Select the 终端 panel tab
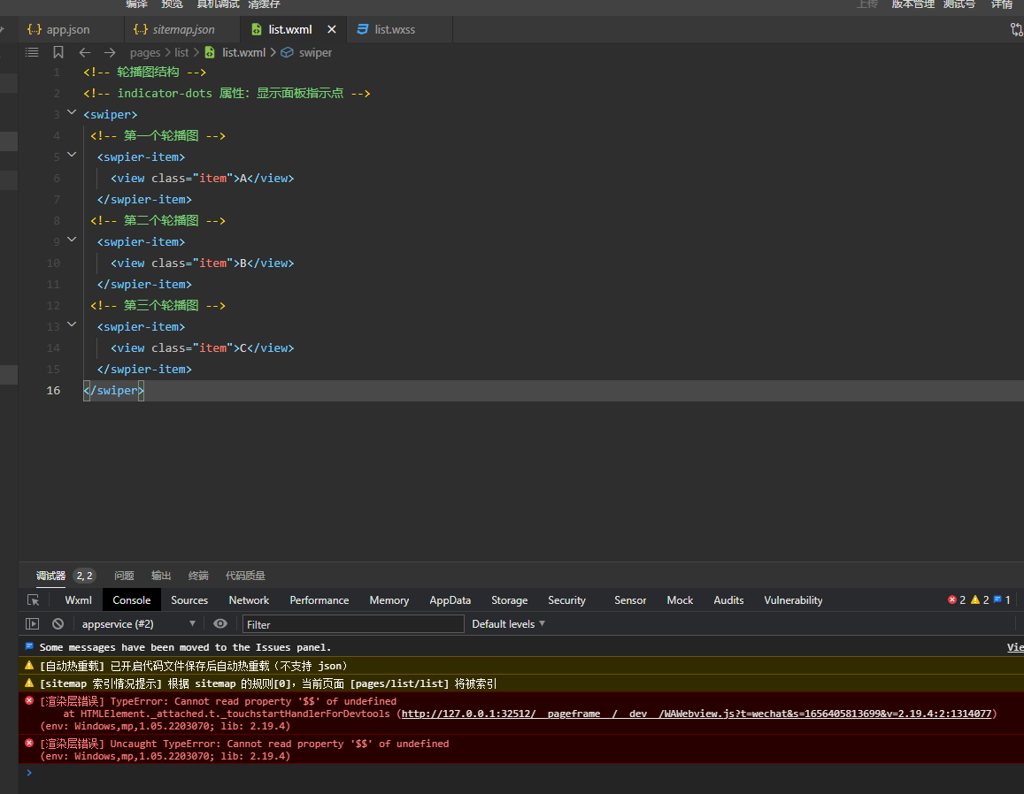 coord(198,576)
